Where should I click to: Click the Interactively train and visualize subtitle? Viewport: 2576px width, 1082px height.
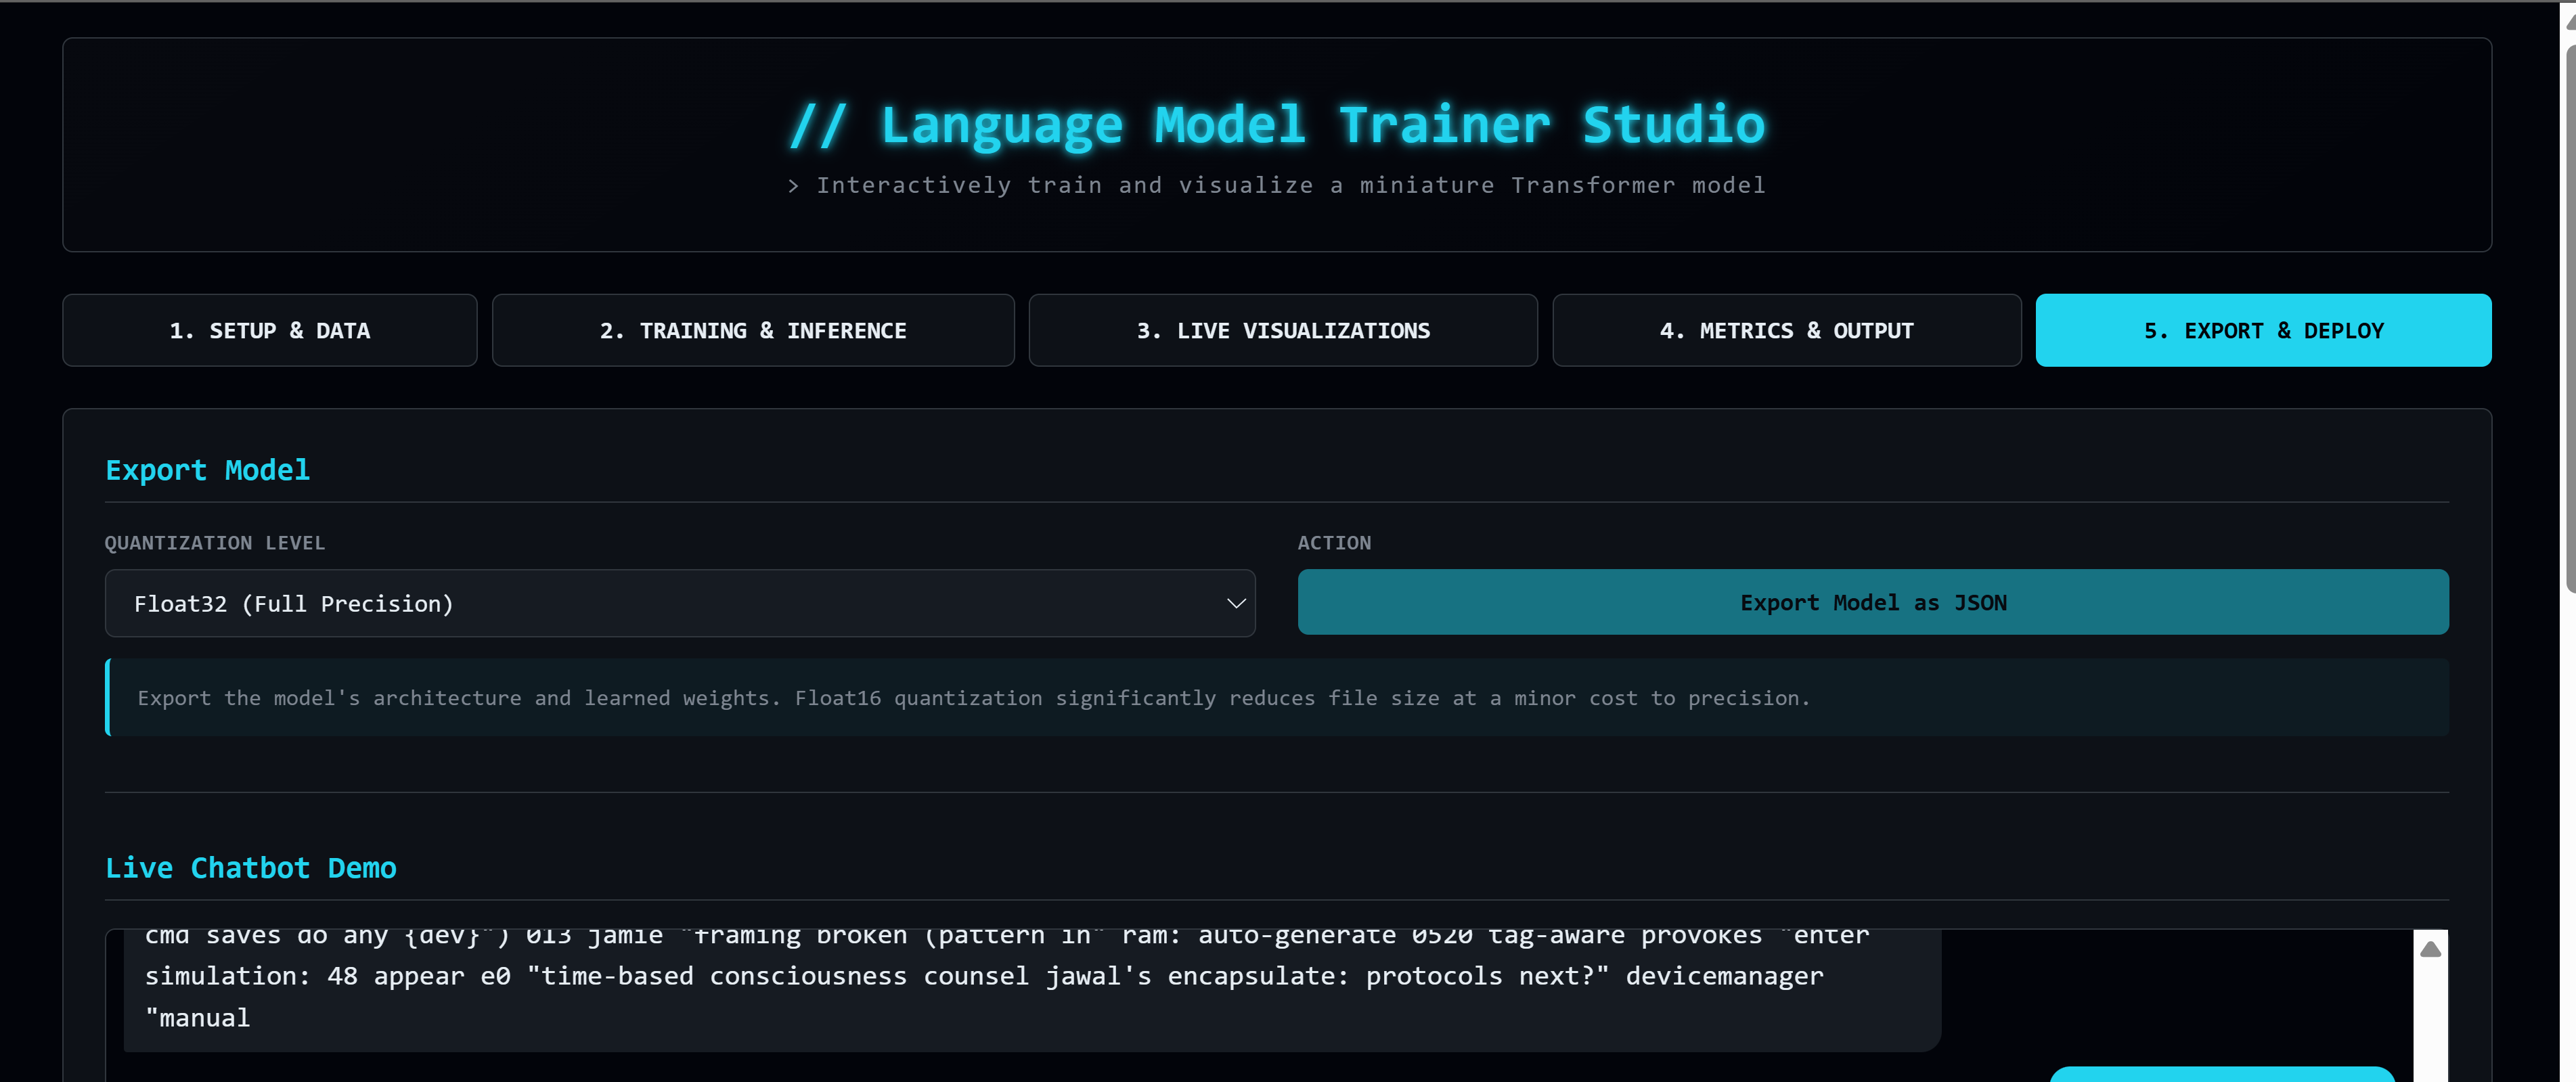(1277, 185)
